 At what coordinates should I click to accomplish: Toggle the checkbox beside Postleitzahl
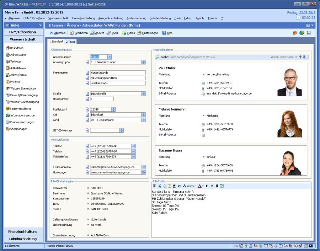[x=87, y=110]
